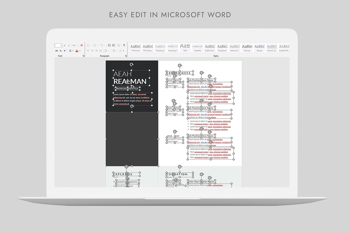Click the Borders icon
Viewport: 350px width, 233px height.
coord(120,51)
